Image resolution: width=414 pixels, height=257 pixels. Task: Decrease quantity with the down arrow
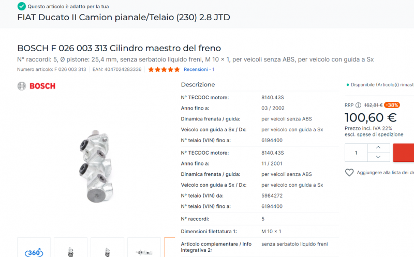tap(378, 157)
